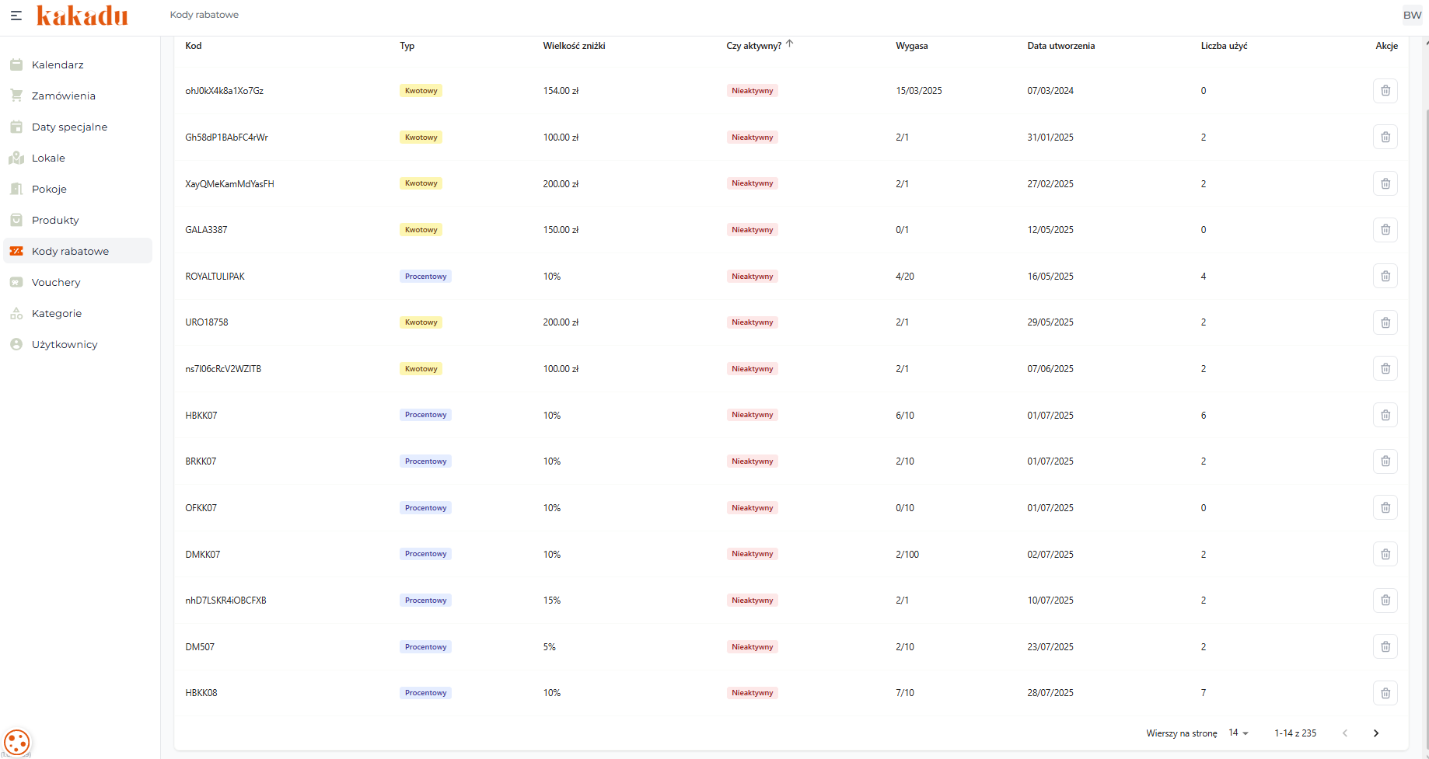
Task: Open the rows per page dropdown
Action: pos(1239,733)
